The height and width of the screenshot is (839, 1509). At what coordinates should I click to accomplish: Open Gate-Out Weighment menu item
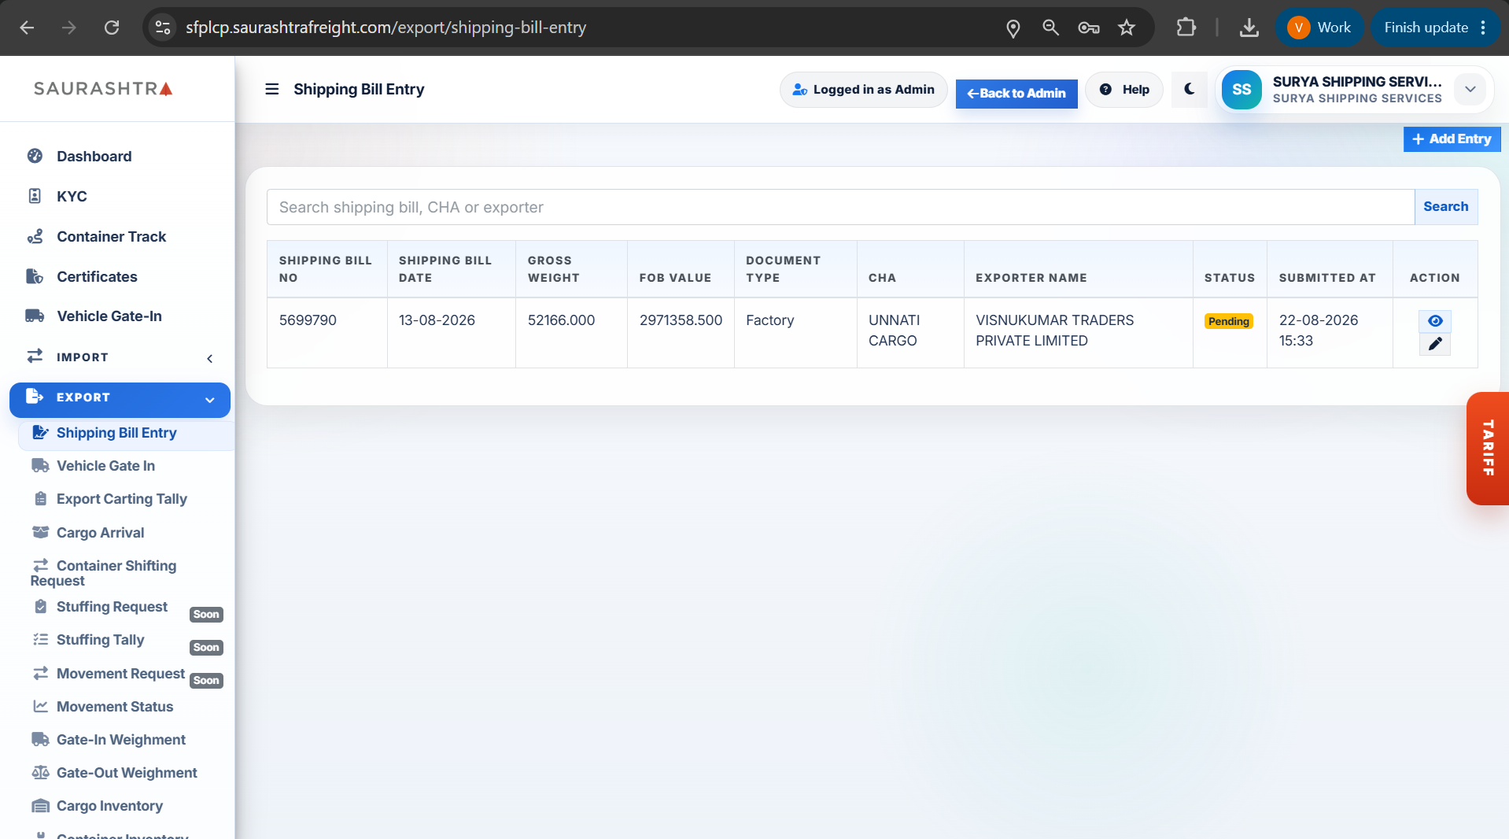127,773
